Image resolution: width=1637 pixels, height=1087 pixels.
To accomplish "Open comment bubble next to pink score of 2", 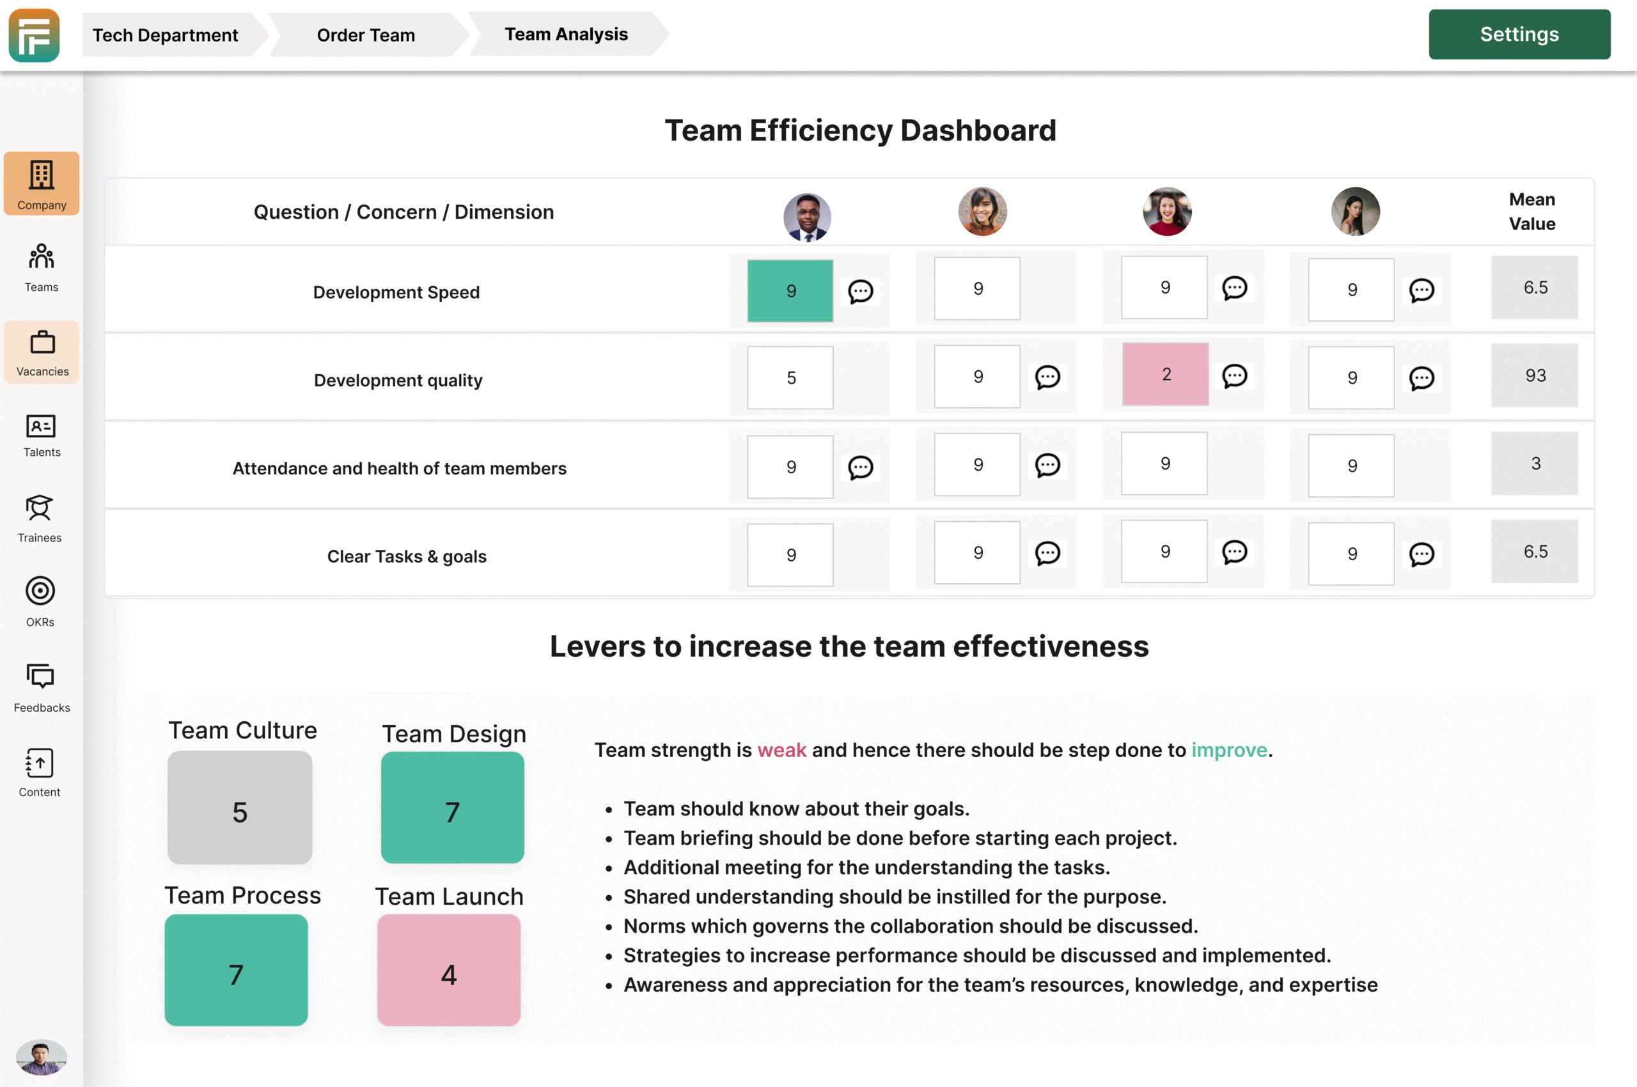I will pos(1236,375).
